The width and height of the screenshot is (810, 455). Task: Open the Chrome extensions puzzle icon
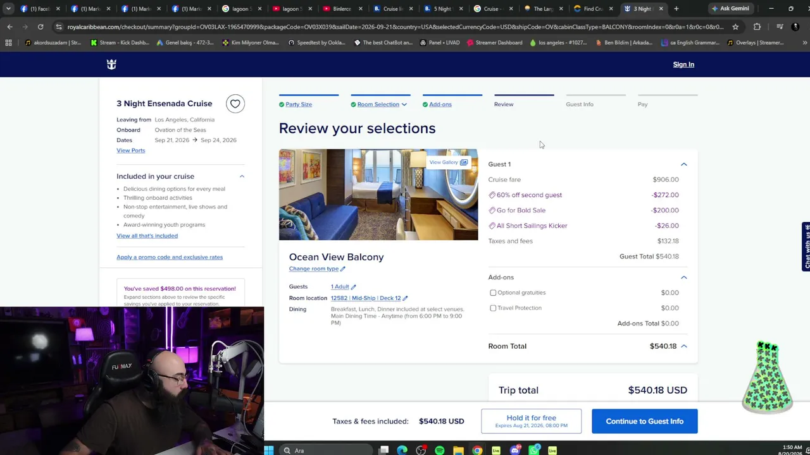(x=757, y=27)
